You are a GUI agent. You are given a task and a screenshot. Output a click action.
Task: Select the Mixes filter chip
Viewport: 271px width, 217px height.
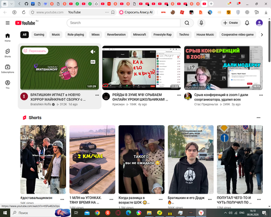95,35
